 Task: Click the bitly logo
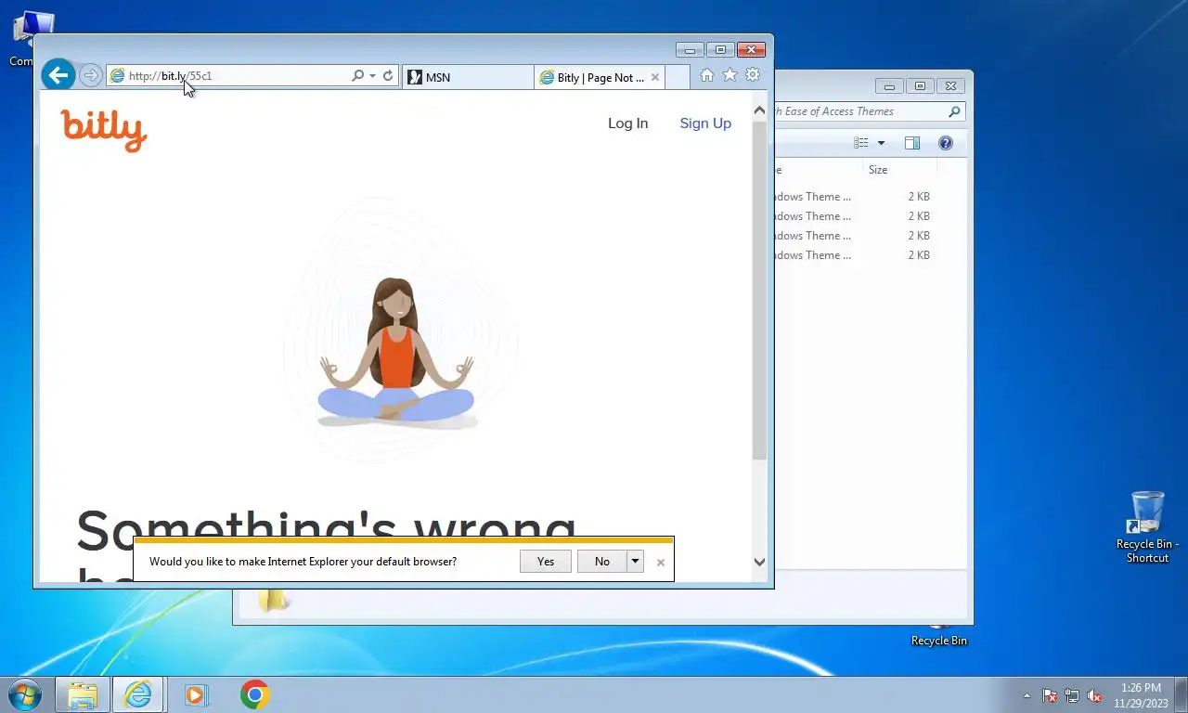[x=104, y=129]
